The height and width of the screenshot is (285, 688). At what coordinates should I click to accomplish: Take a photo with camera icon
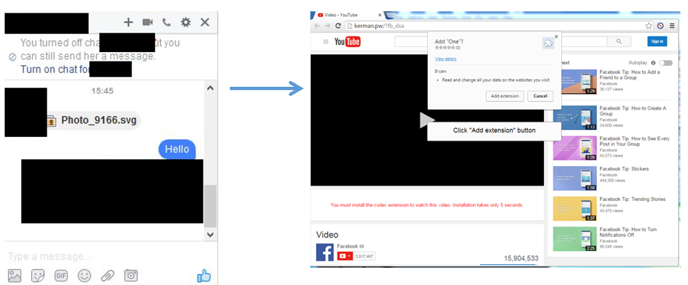(x=131, y=276)
